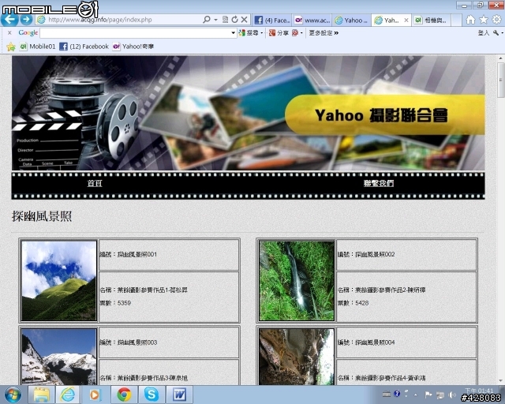Open Windows Explorer from the taskbar
The image size is (505, 404).
(x=42, y=395)
